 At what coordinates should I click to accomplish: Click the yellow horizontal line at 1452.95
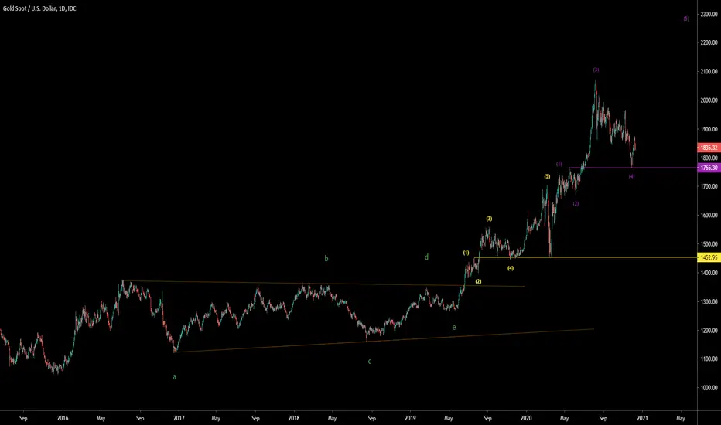point(586,257)
